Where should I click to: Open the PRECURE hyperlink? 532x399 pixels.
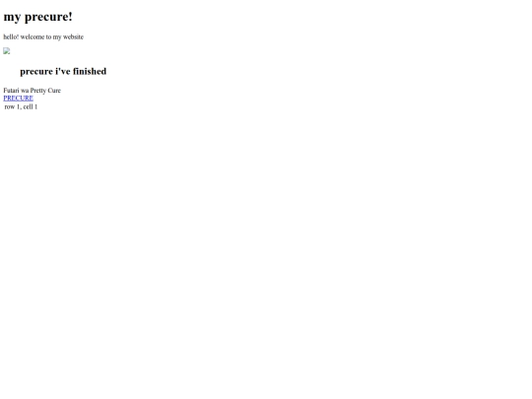(19, 99)
